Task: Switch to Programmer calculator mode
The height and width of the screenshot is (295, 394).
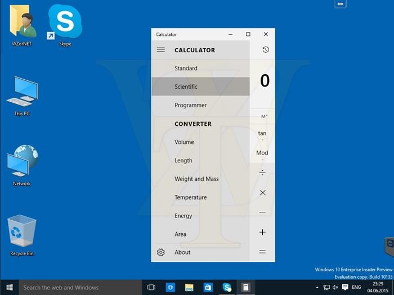Action: coord(200,105)
